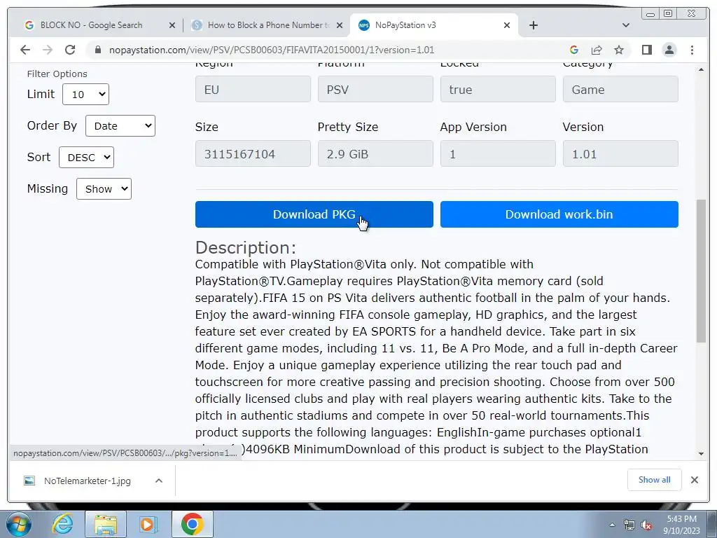Viewport: 717px width, 538px height.
Task: Click the Version field 1.01
Action: point(620,153)
